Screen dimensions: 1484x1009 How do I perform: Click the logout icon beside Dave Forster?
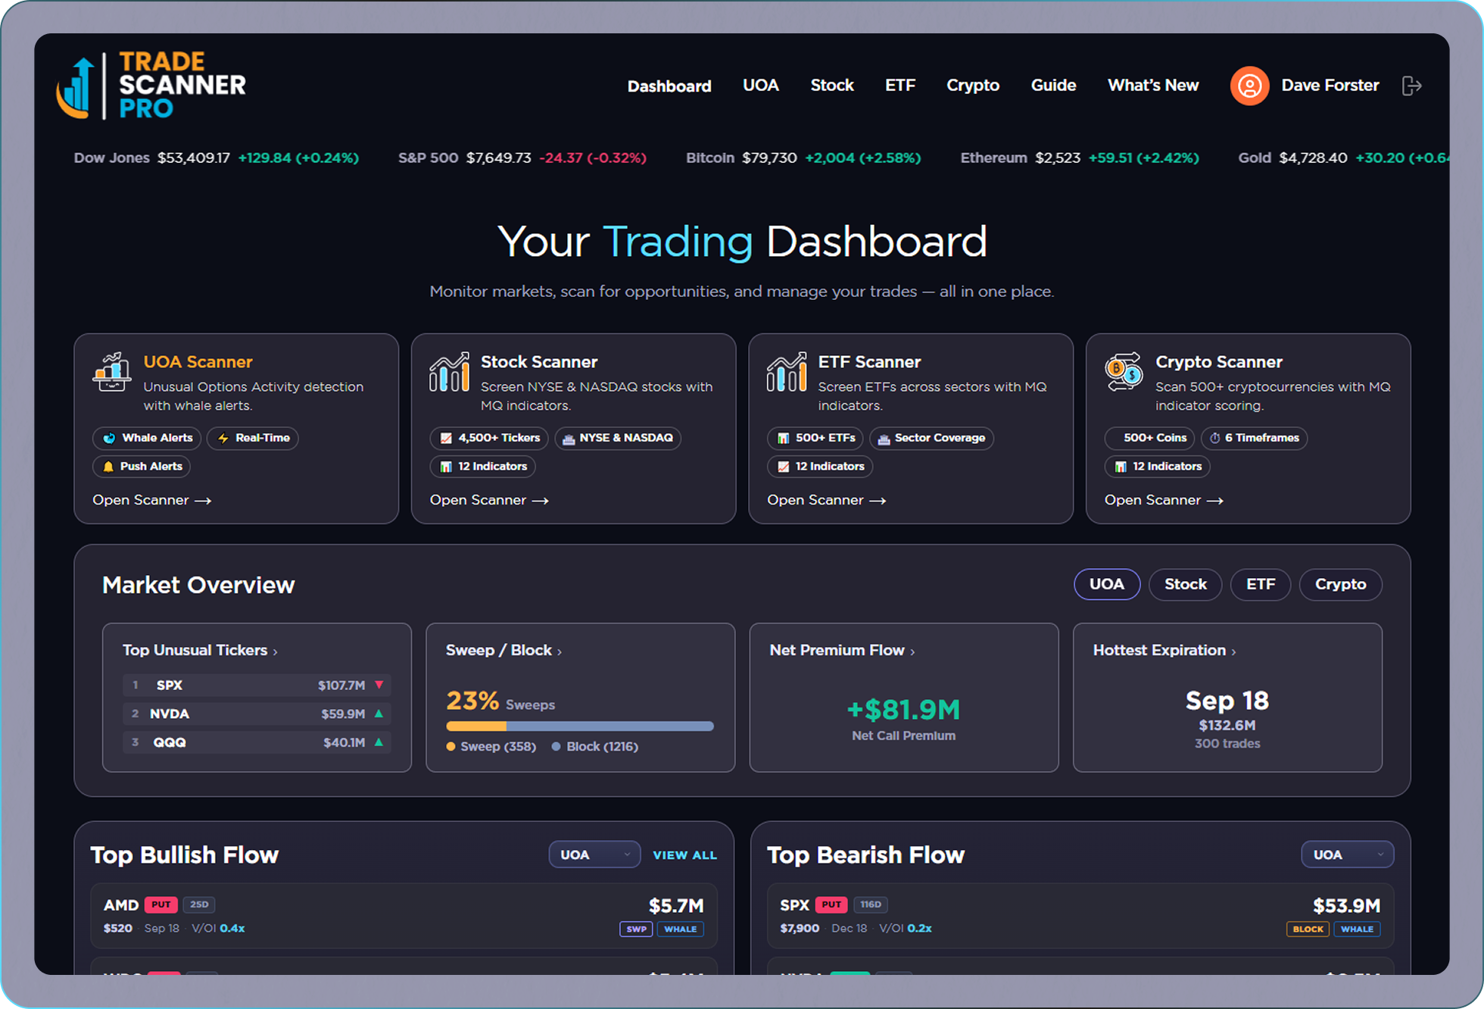click(x=1411, y=86)
